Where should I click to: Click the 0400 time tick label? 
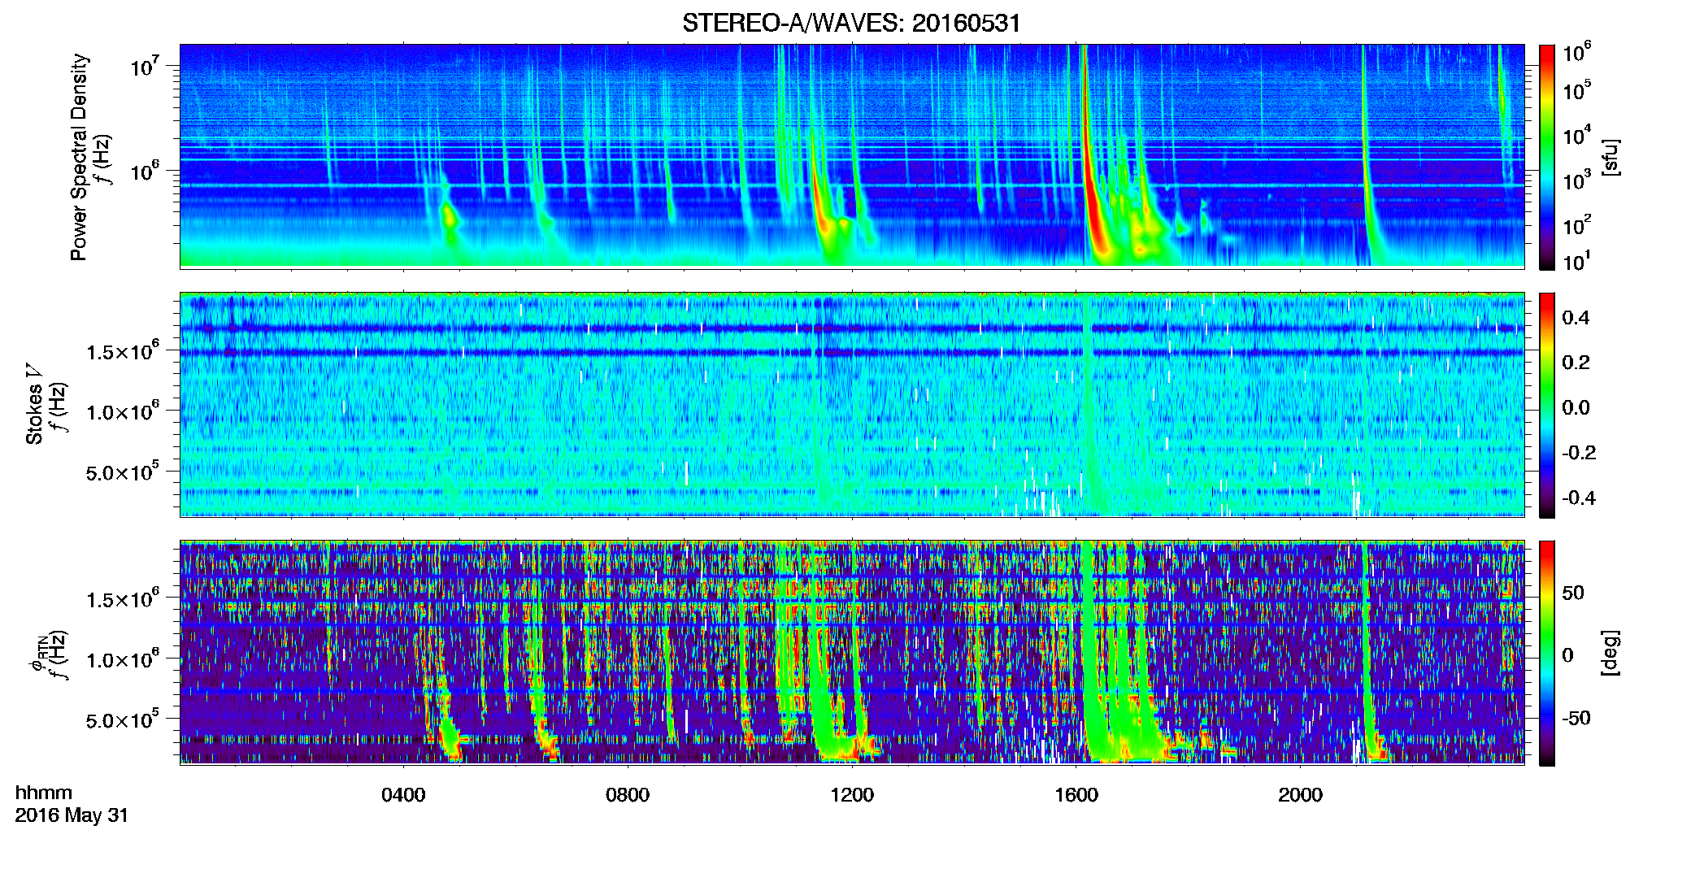[403, 794]
